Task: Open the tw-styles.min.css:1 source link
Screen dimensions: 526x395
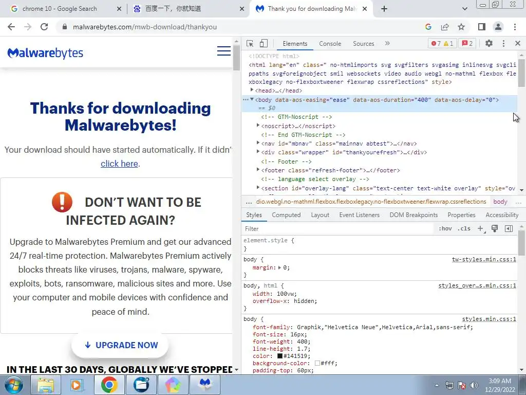Action: point(484,259)
